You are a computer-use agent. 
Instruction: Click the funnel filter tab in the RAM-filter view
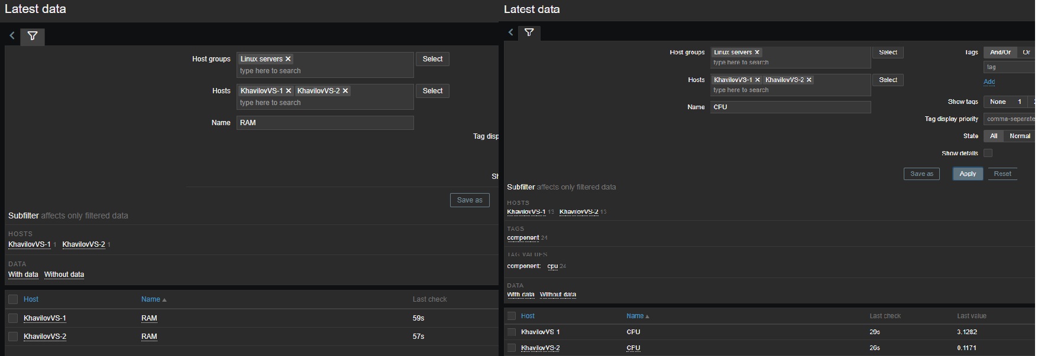[33, 36]
